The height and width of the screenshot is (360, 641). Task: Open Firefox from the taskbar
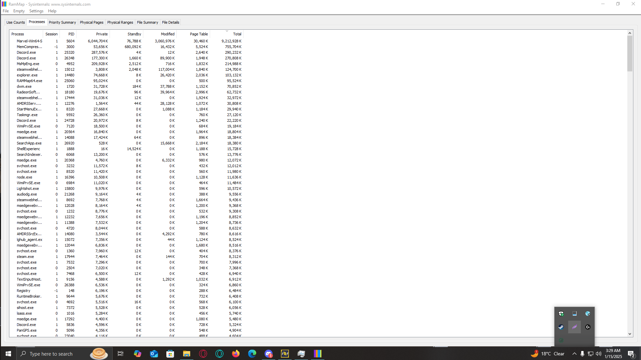[235, 354]
